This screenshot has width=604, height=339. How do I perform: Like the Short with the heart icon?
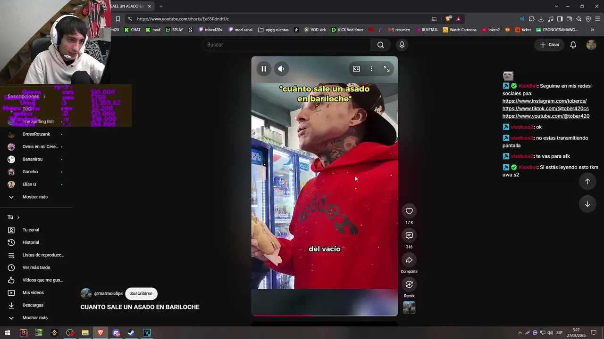(409, 211)
